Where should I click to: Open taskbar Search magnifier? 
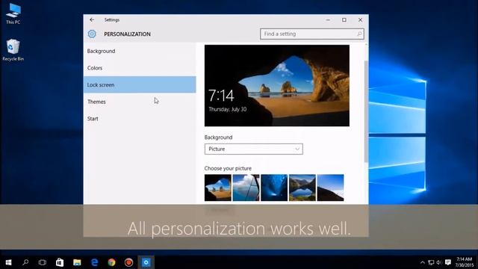pyautogui.click(x=25, y=262)
